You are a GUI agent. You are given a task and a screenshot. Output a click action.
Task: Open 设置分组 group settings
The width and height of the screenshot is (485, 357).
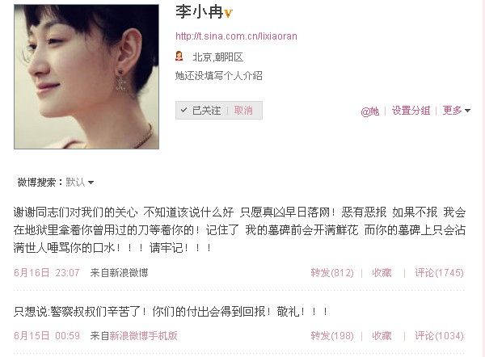click(x=411, y=111)
